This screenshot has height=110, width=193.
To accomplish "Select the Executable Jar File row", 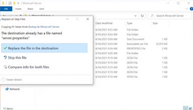I will click(x=131, y=44).
